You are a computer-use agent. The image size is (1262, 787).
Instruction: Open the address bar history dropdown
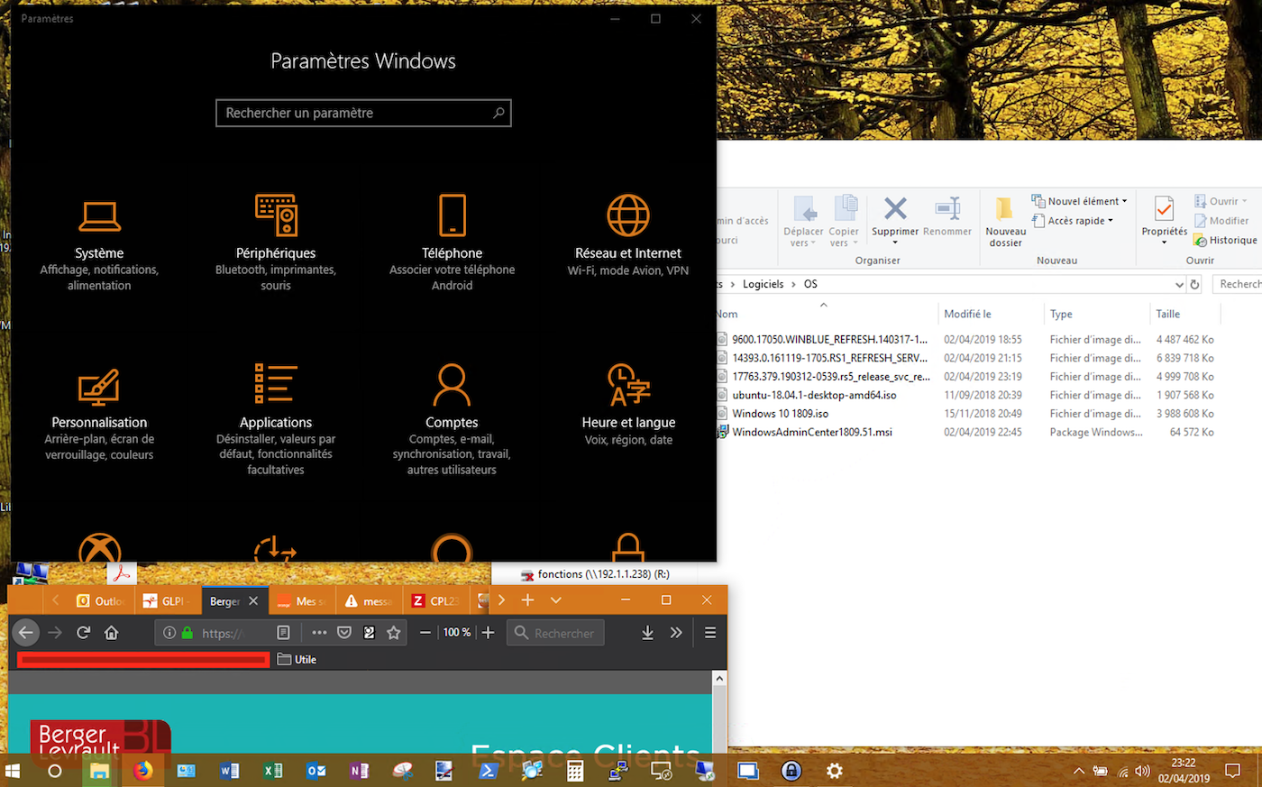[x=1179, y=284]
